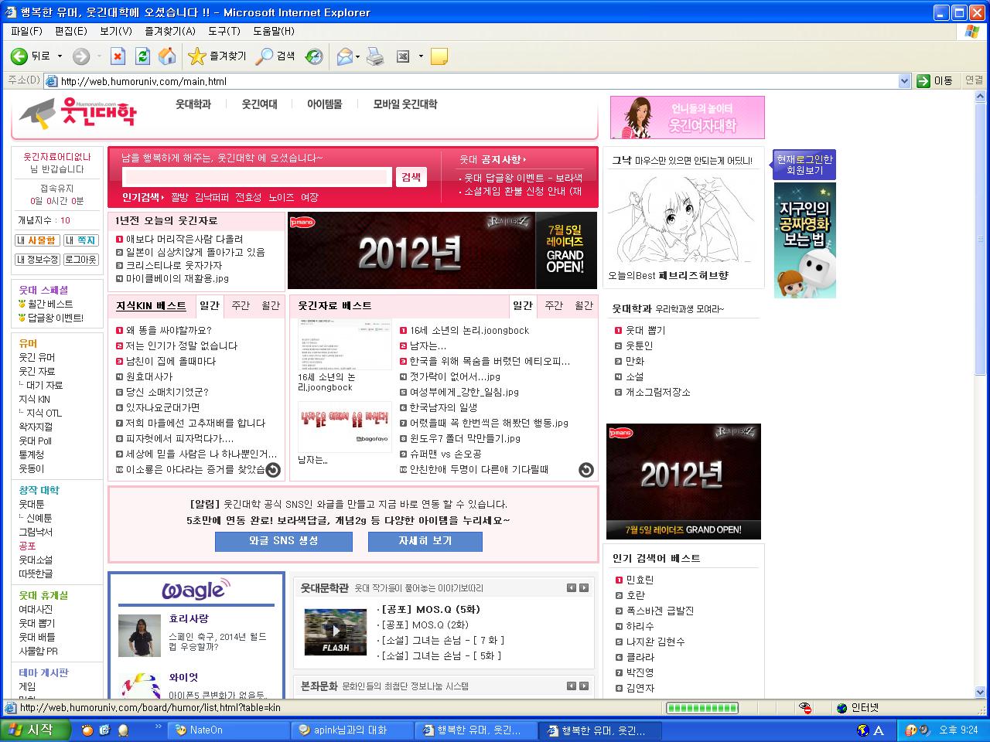Click the address bar URL field
The image size is (990, 742).
[478, 81]
